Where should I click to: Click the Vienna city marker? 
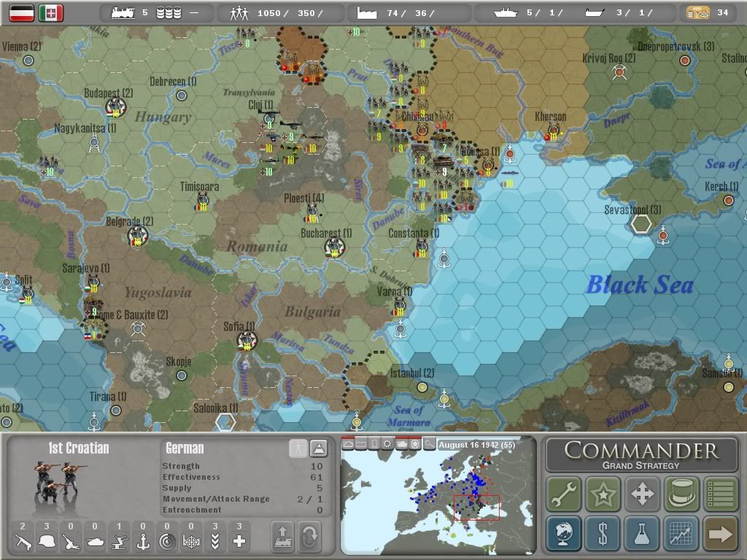28,61
